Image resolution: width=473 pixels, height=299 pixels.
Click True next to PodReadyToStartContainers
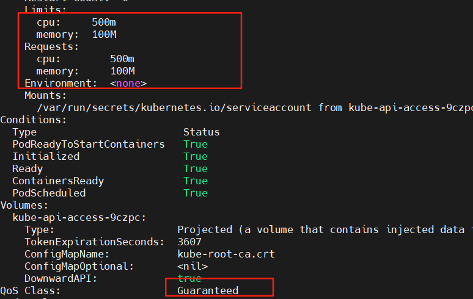[x=196, y=144]
